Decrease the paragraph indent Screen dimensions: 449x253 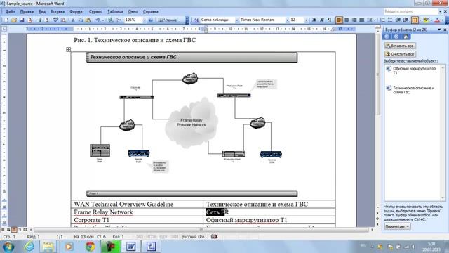pos(398,20)
